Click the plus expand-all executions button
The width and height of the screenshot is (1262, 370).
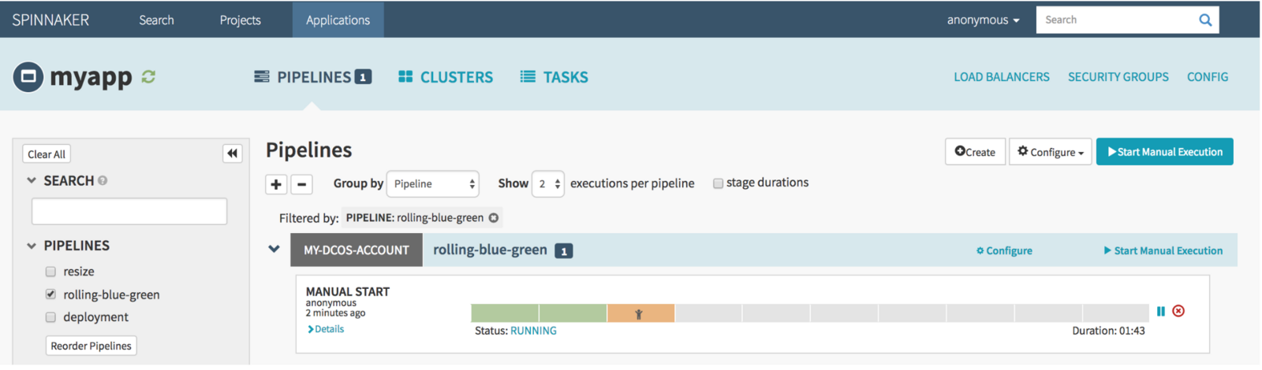[276, 184]
